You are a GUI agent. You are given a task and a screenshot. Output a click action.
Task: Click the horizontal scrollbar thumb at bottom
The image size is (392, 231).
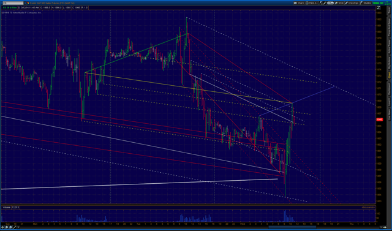[292, 227]
